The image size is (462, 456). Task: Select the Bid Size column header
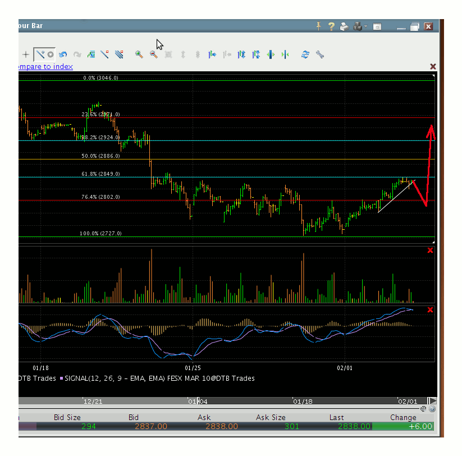tap(67, 417)
